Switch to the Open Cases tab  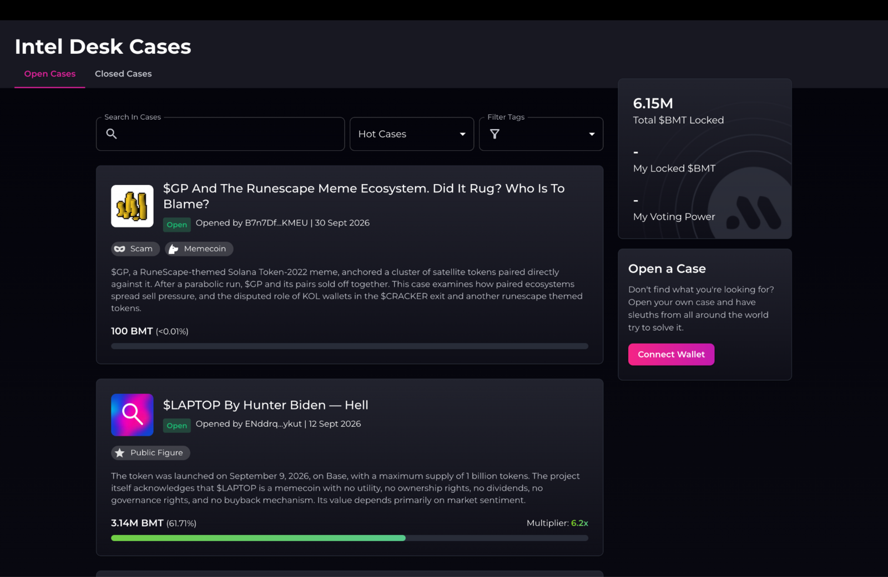click(x=50, y=74)
